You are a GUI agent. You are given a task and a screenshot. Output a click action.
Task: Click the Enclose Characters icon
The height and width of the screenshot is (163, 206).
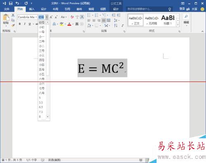(82, 24)
